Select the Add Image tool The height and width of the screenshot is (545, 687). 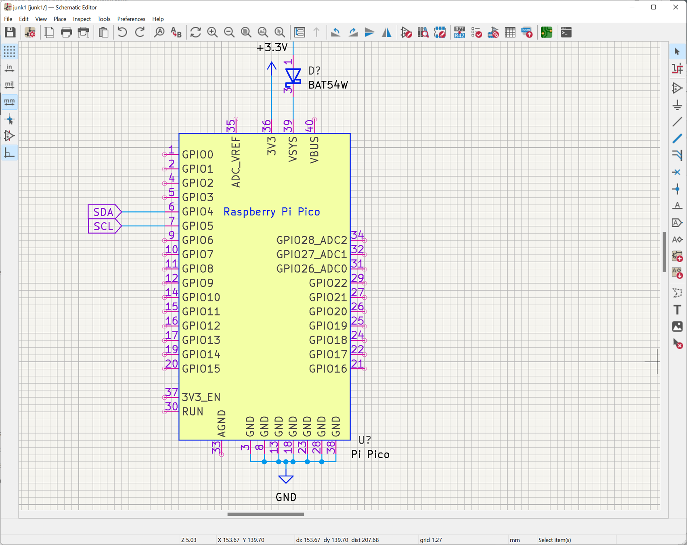coord(677,326)
